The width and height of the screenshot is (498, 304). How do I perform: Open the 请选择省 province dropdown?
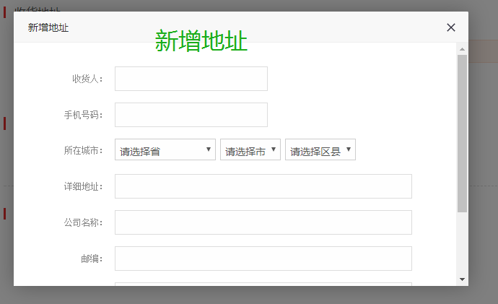pos(165,150)
